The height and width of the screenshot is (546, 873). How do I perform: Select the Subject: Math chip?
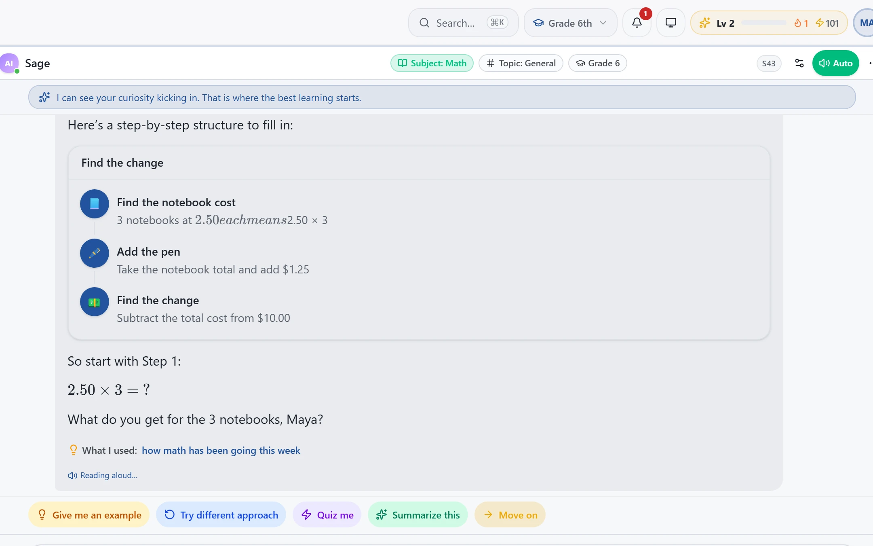[432, 63]
